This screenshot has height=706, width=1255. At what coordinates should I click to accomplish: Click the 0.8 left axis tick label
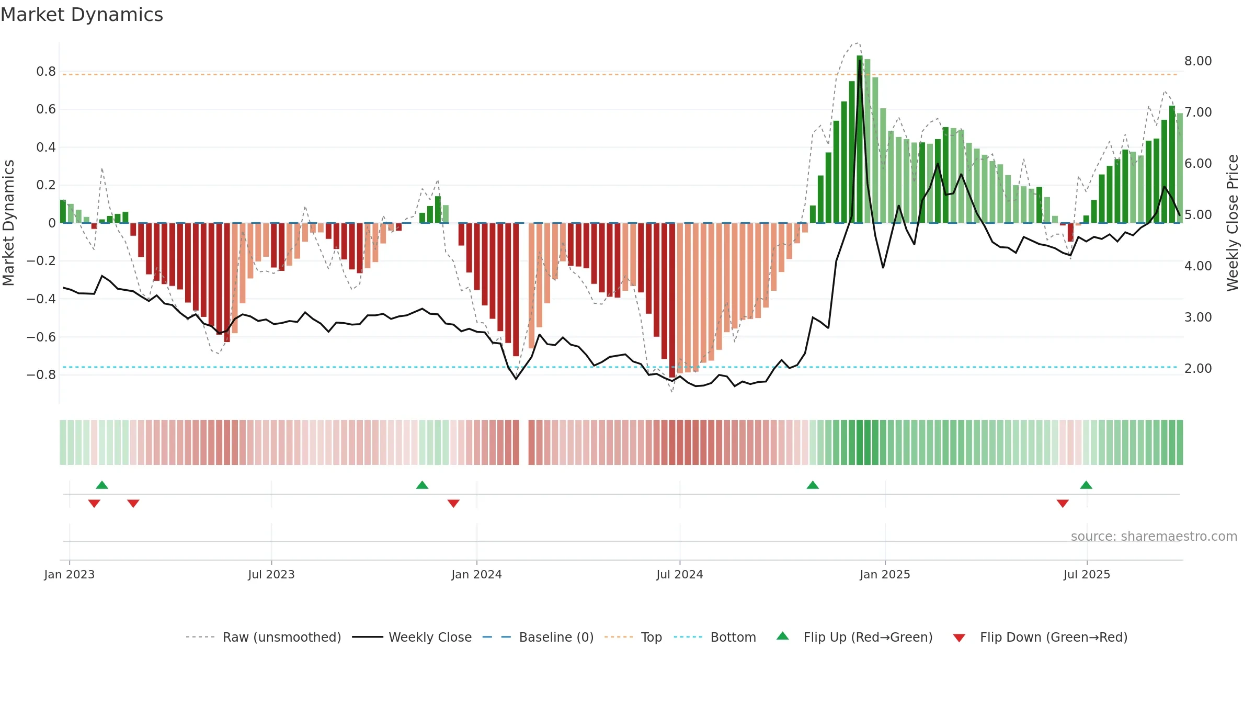pos(46,71)
